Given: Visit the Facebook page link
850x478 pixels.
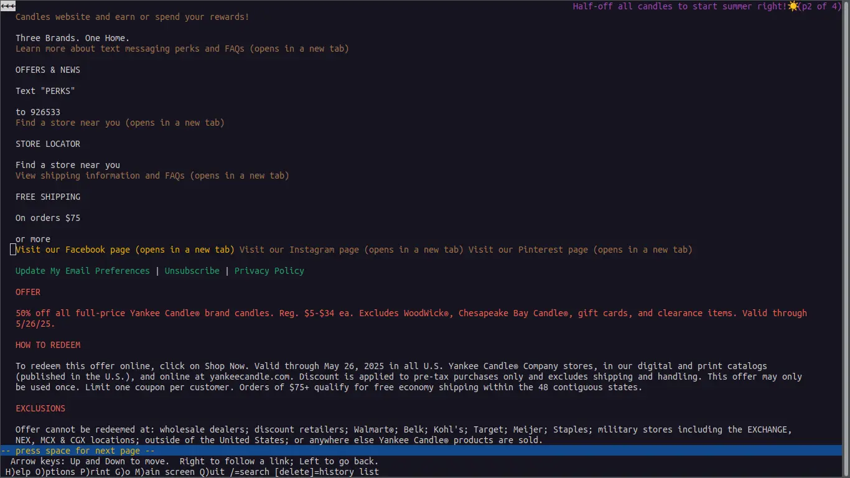Looking at the screenshot, I should 125,250.
